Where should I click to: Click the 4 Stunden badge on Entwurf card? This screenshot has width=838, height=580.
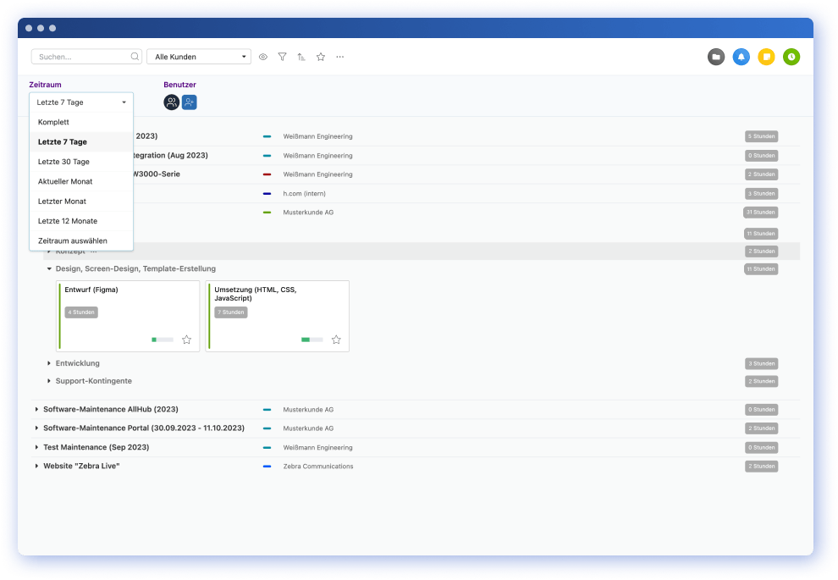coord(81,312)
